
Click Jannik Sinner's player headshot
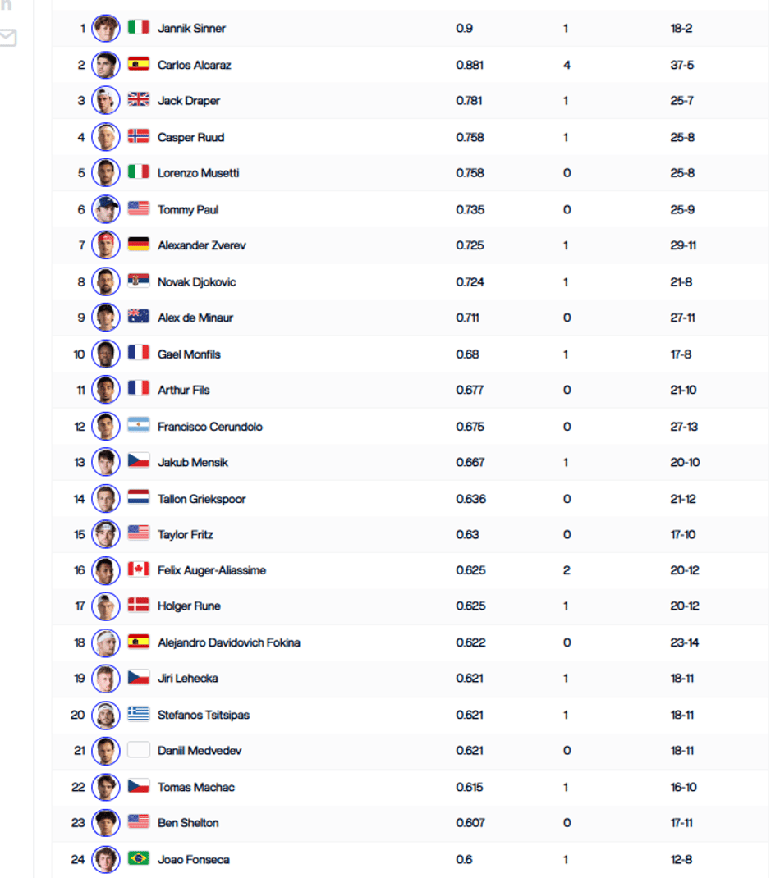[x=105, y=28]
